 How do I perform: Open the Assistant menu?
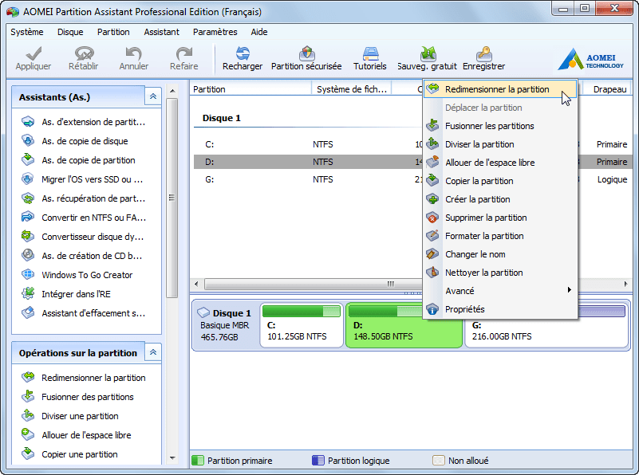pos(161,32)
